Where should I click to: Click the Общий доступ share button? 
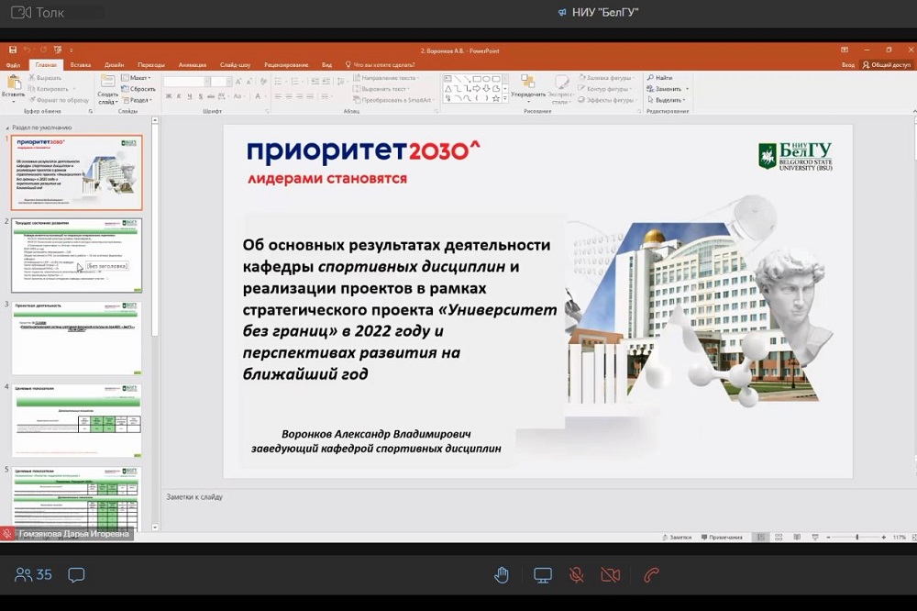click(x=886, y=65)
